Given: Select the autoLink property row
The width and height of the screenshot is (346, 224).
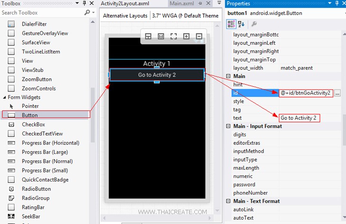Looking at the screenshot, I should (286, 209).
